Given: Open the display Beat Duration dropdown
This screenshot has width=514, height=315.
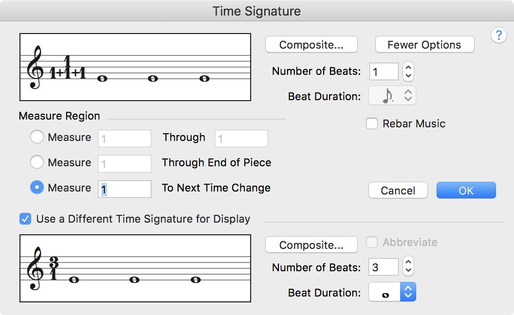Looking at the screenshot, I should pos(392,293).
